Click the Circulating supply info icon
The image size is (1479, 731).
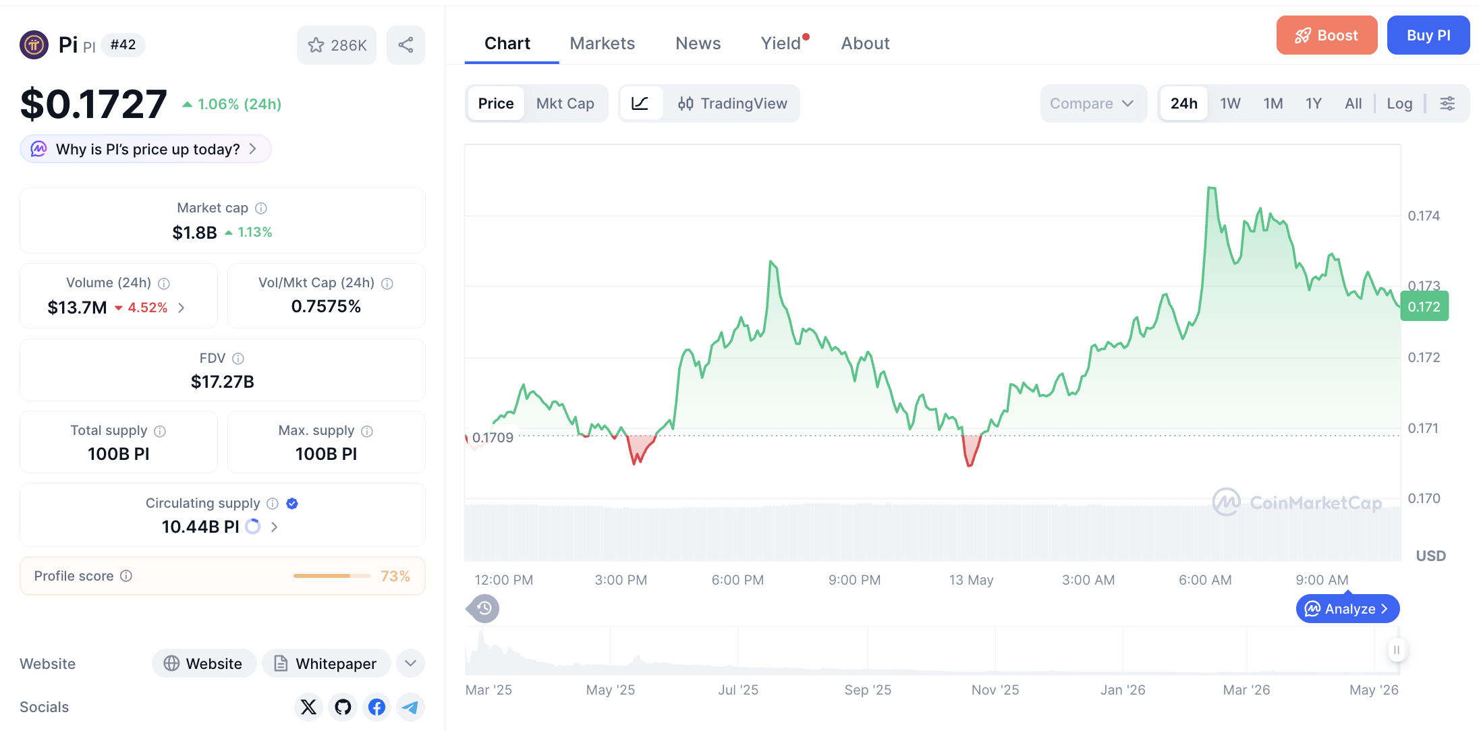273,504
